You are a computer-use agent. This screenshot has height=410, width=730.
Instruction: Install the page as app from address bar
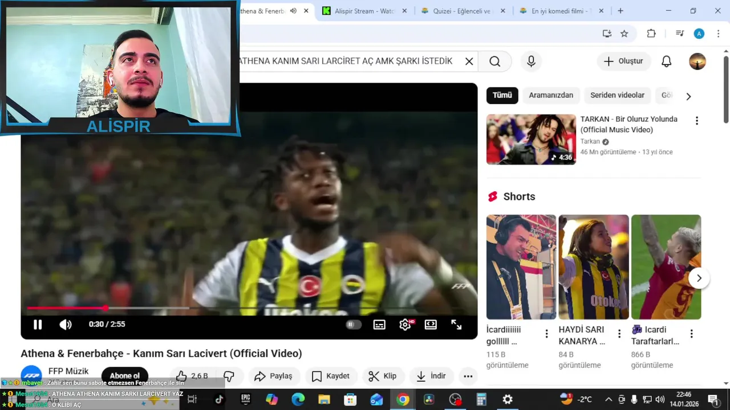pyautogui.click(x=607, y=34)
